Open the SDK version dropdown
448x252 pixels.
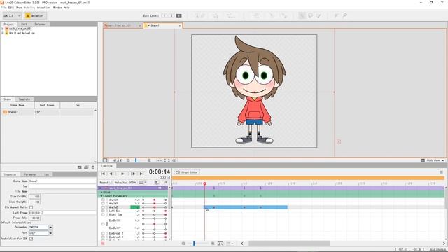pyautogui.click(x=12, y=15)
